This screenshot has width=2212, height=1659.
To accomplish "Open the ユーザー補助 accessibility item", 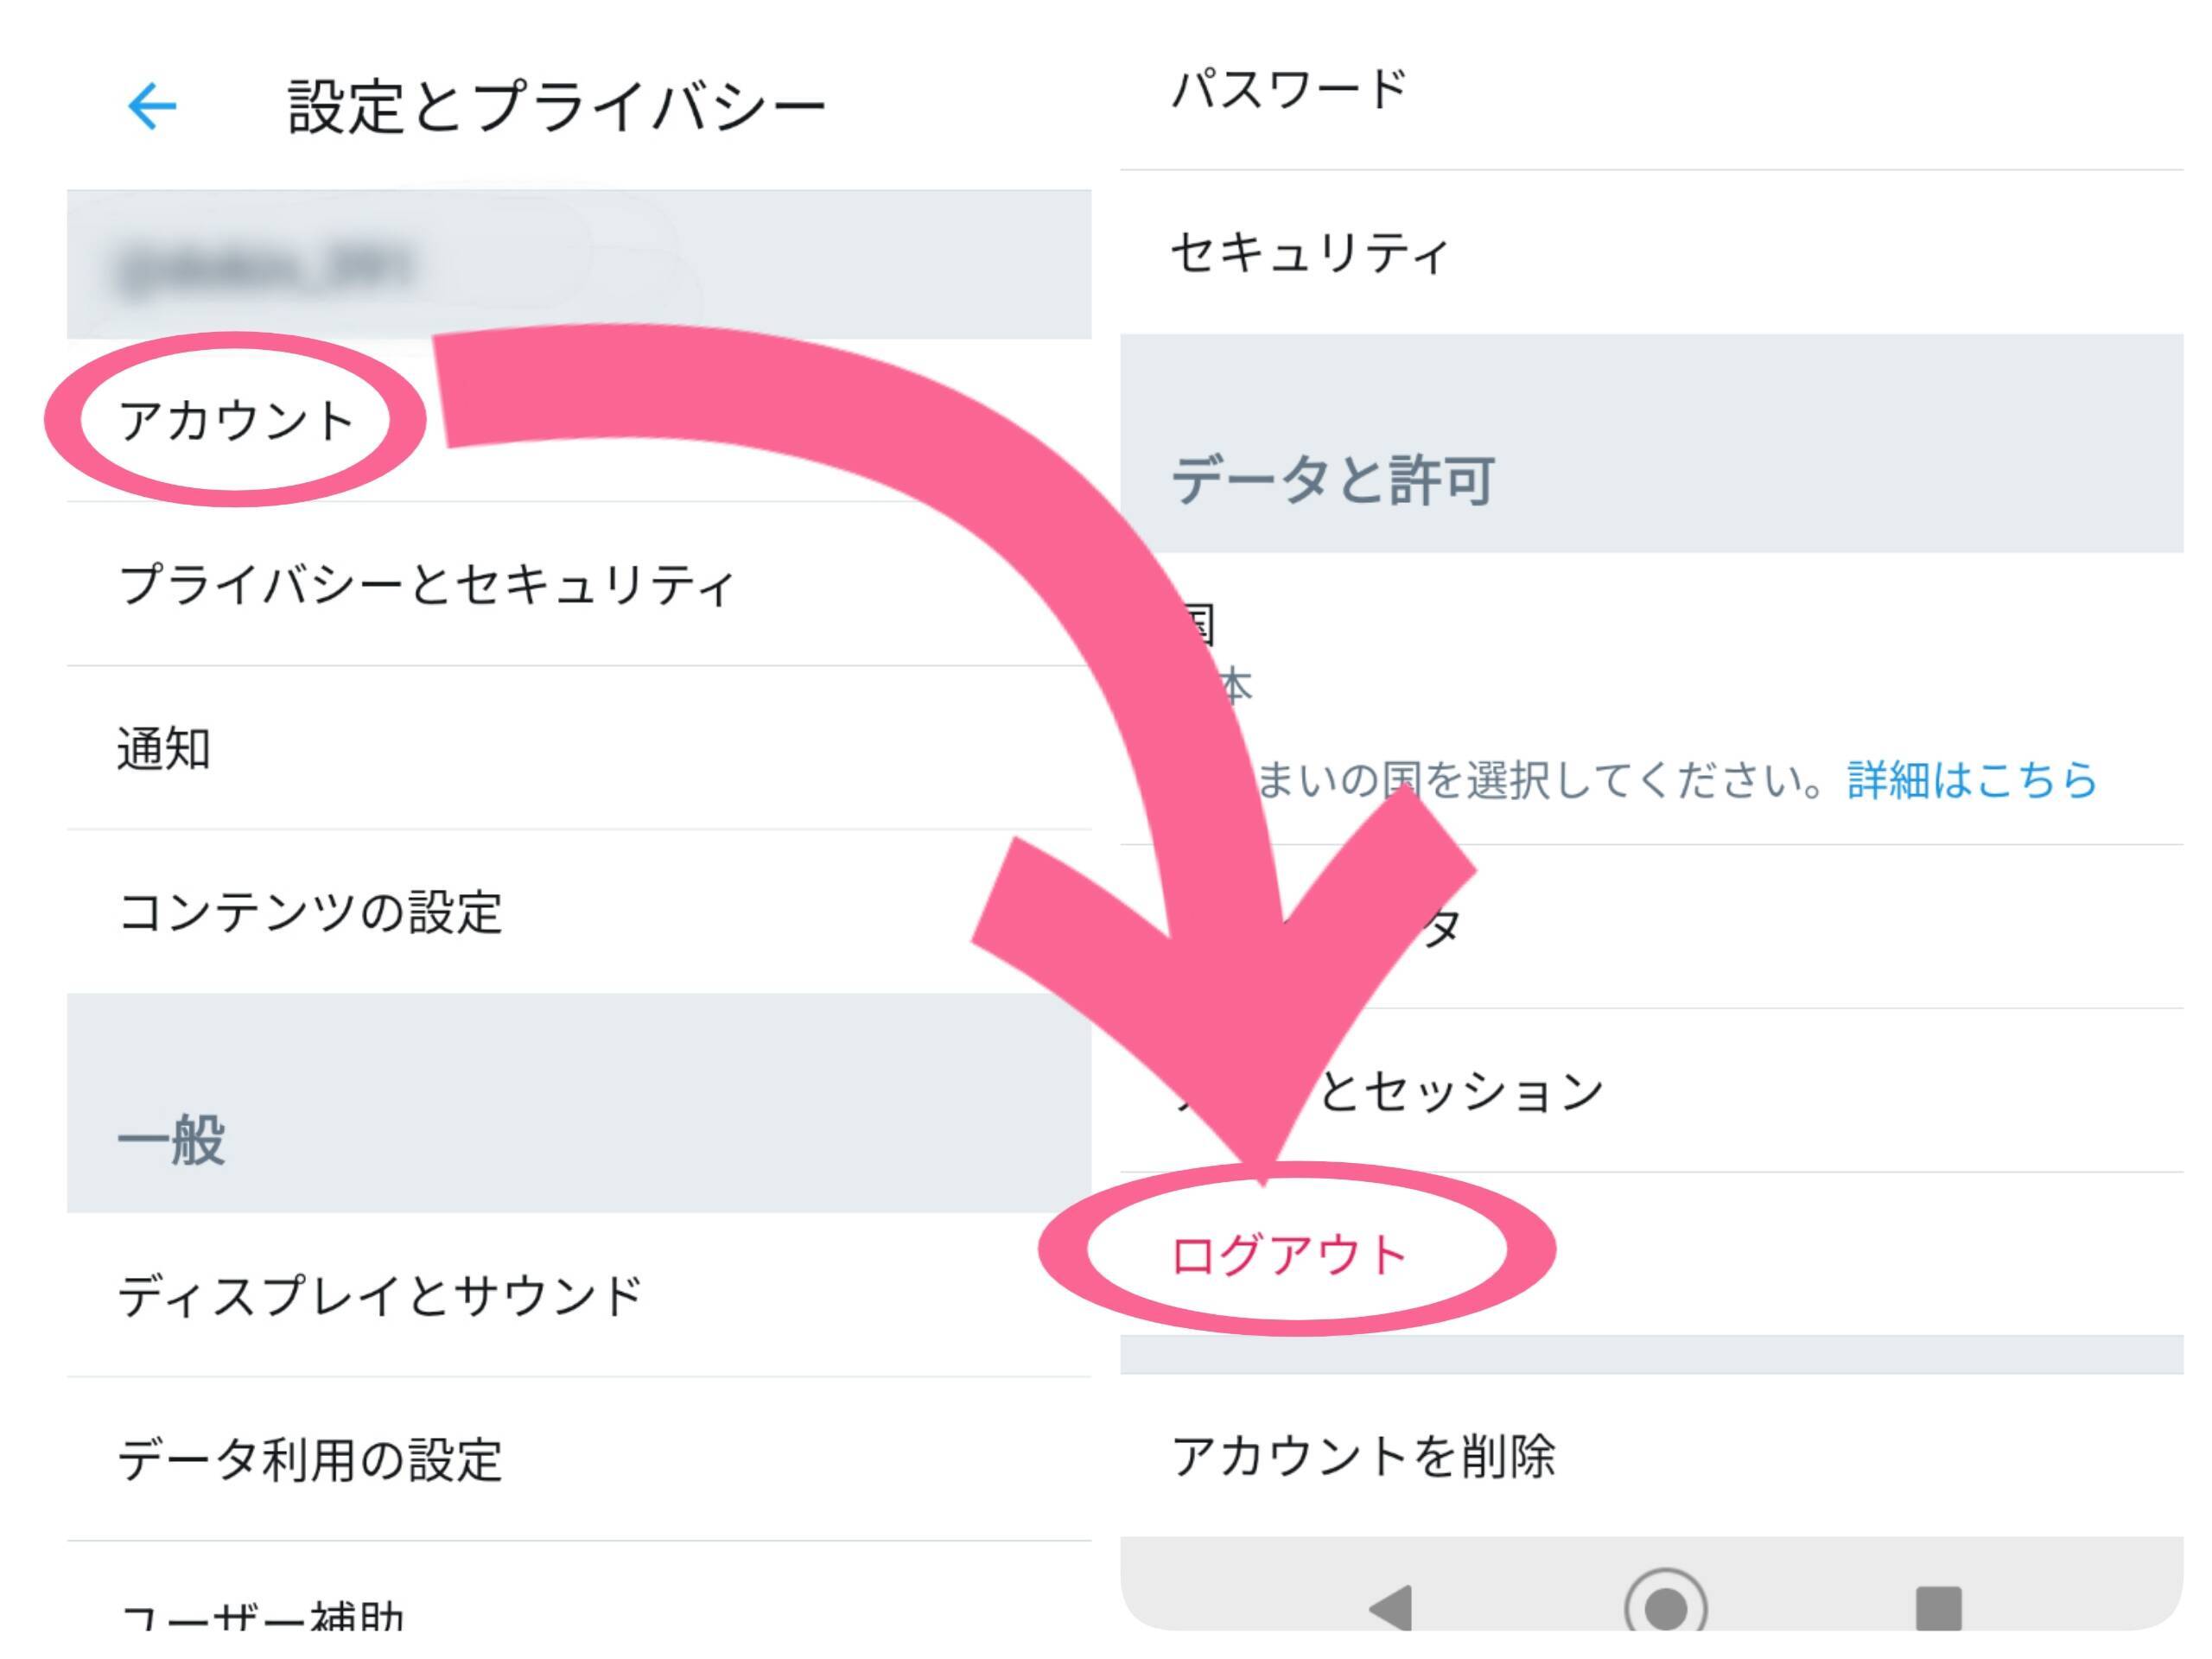I will (x=262, y=1615).
